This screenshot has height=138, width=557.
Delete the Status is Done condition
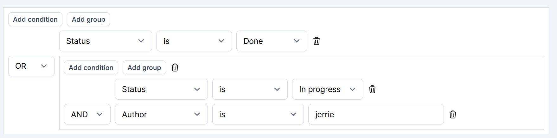tap(317, 41)
